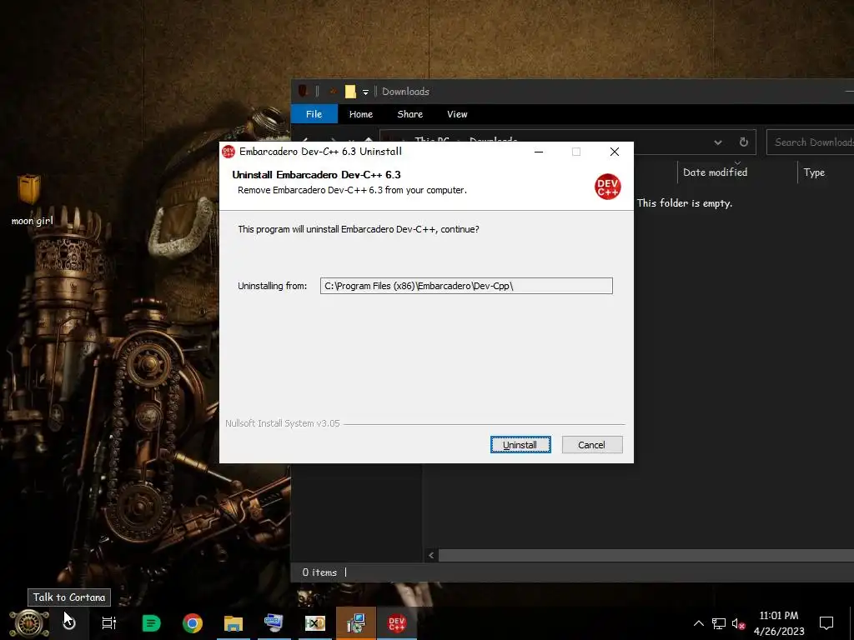Cancel the Dev-C++ uninstaller

591,445
